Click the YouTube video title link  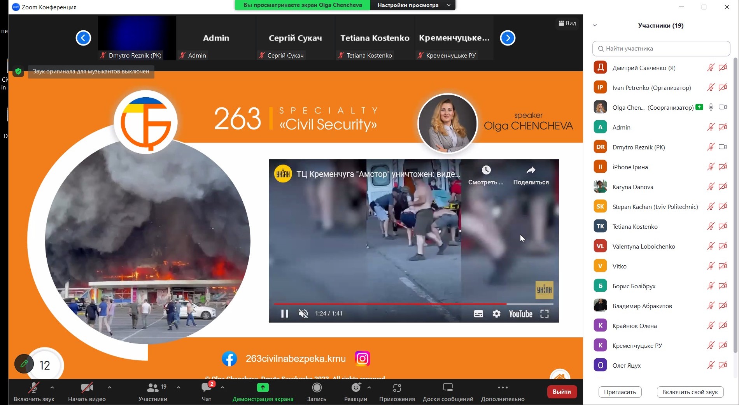pyautogui.click(x=378, y=174)
